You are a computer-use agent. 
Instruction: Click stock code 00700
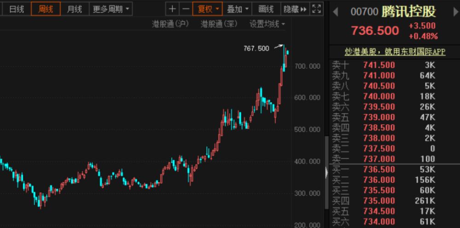point(364,12)
